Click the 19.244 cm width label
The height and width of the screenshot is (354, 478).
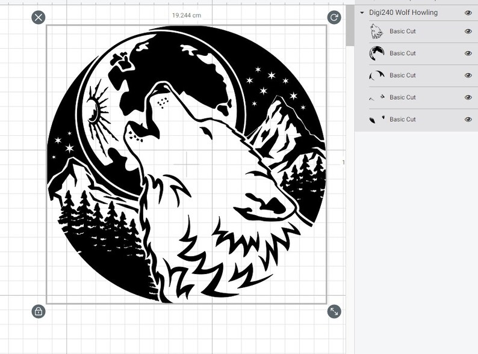click(x=186, y=15)
